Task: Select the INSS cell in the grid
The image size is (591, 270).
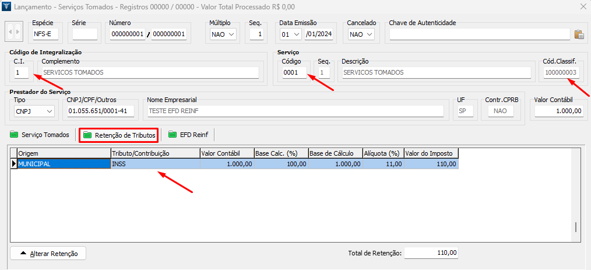Action: (x=154, y=164)
